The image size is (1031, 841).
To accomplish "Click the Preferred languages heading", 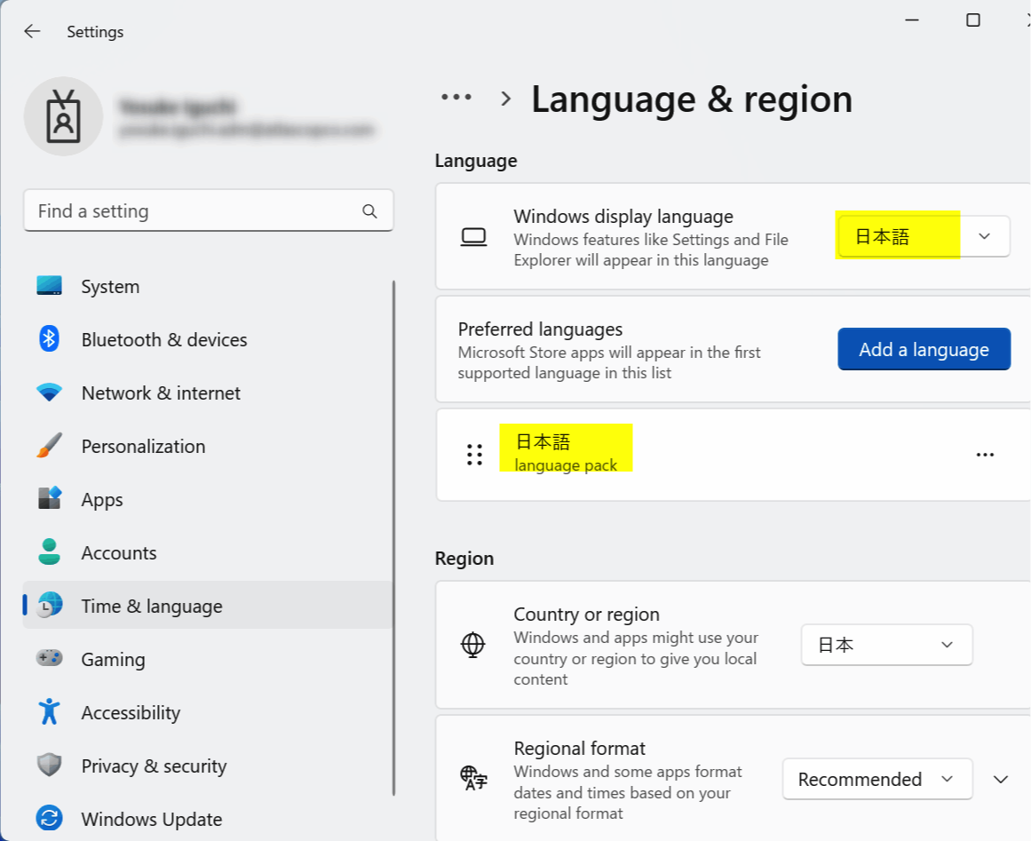I will [x=541, y=329].
